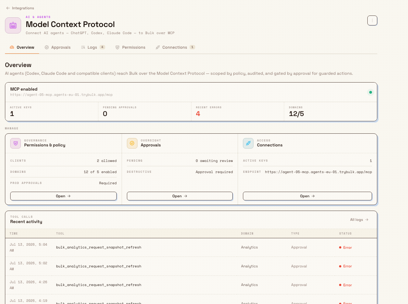
Task: Click '0 awaiting review' pending value
Action: coord(214,161)
